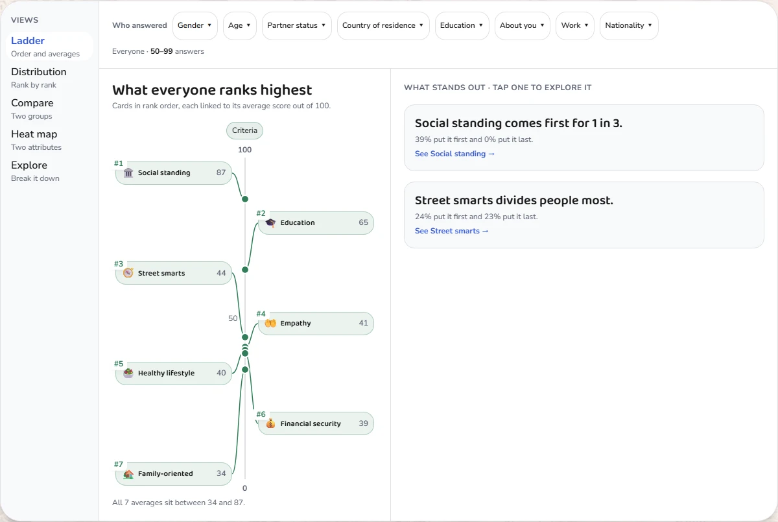Follow the 'See Social standing →' link
This screenshot has height=522, width=778.
tap(454, 154)
